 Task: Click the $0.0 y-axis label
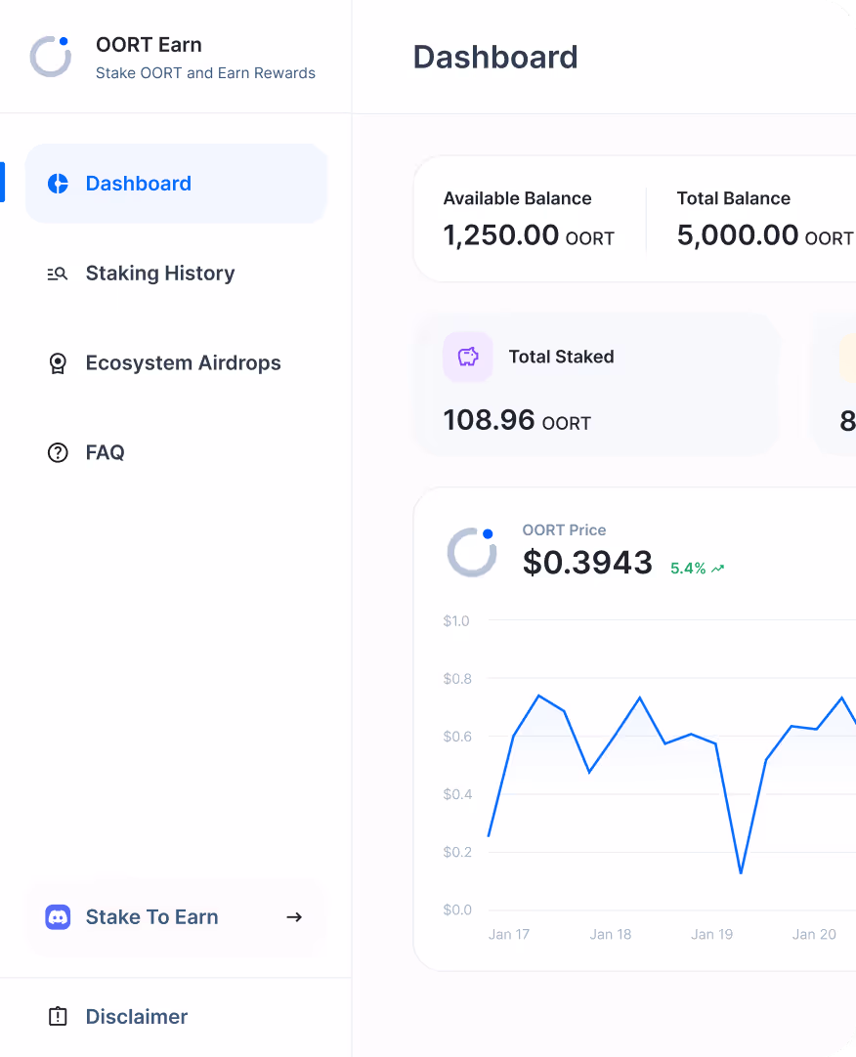click(457, 910)
